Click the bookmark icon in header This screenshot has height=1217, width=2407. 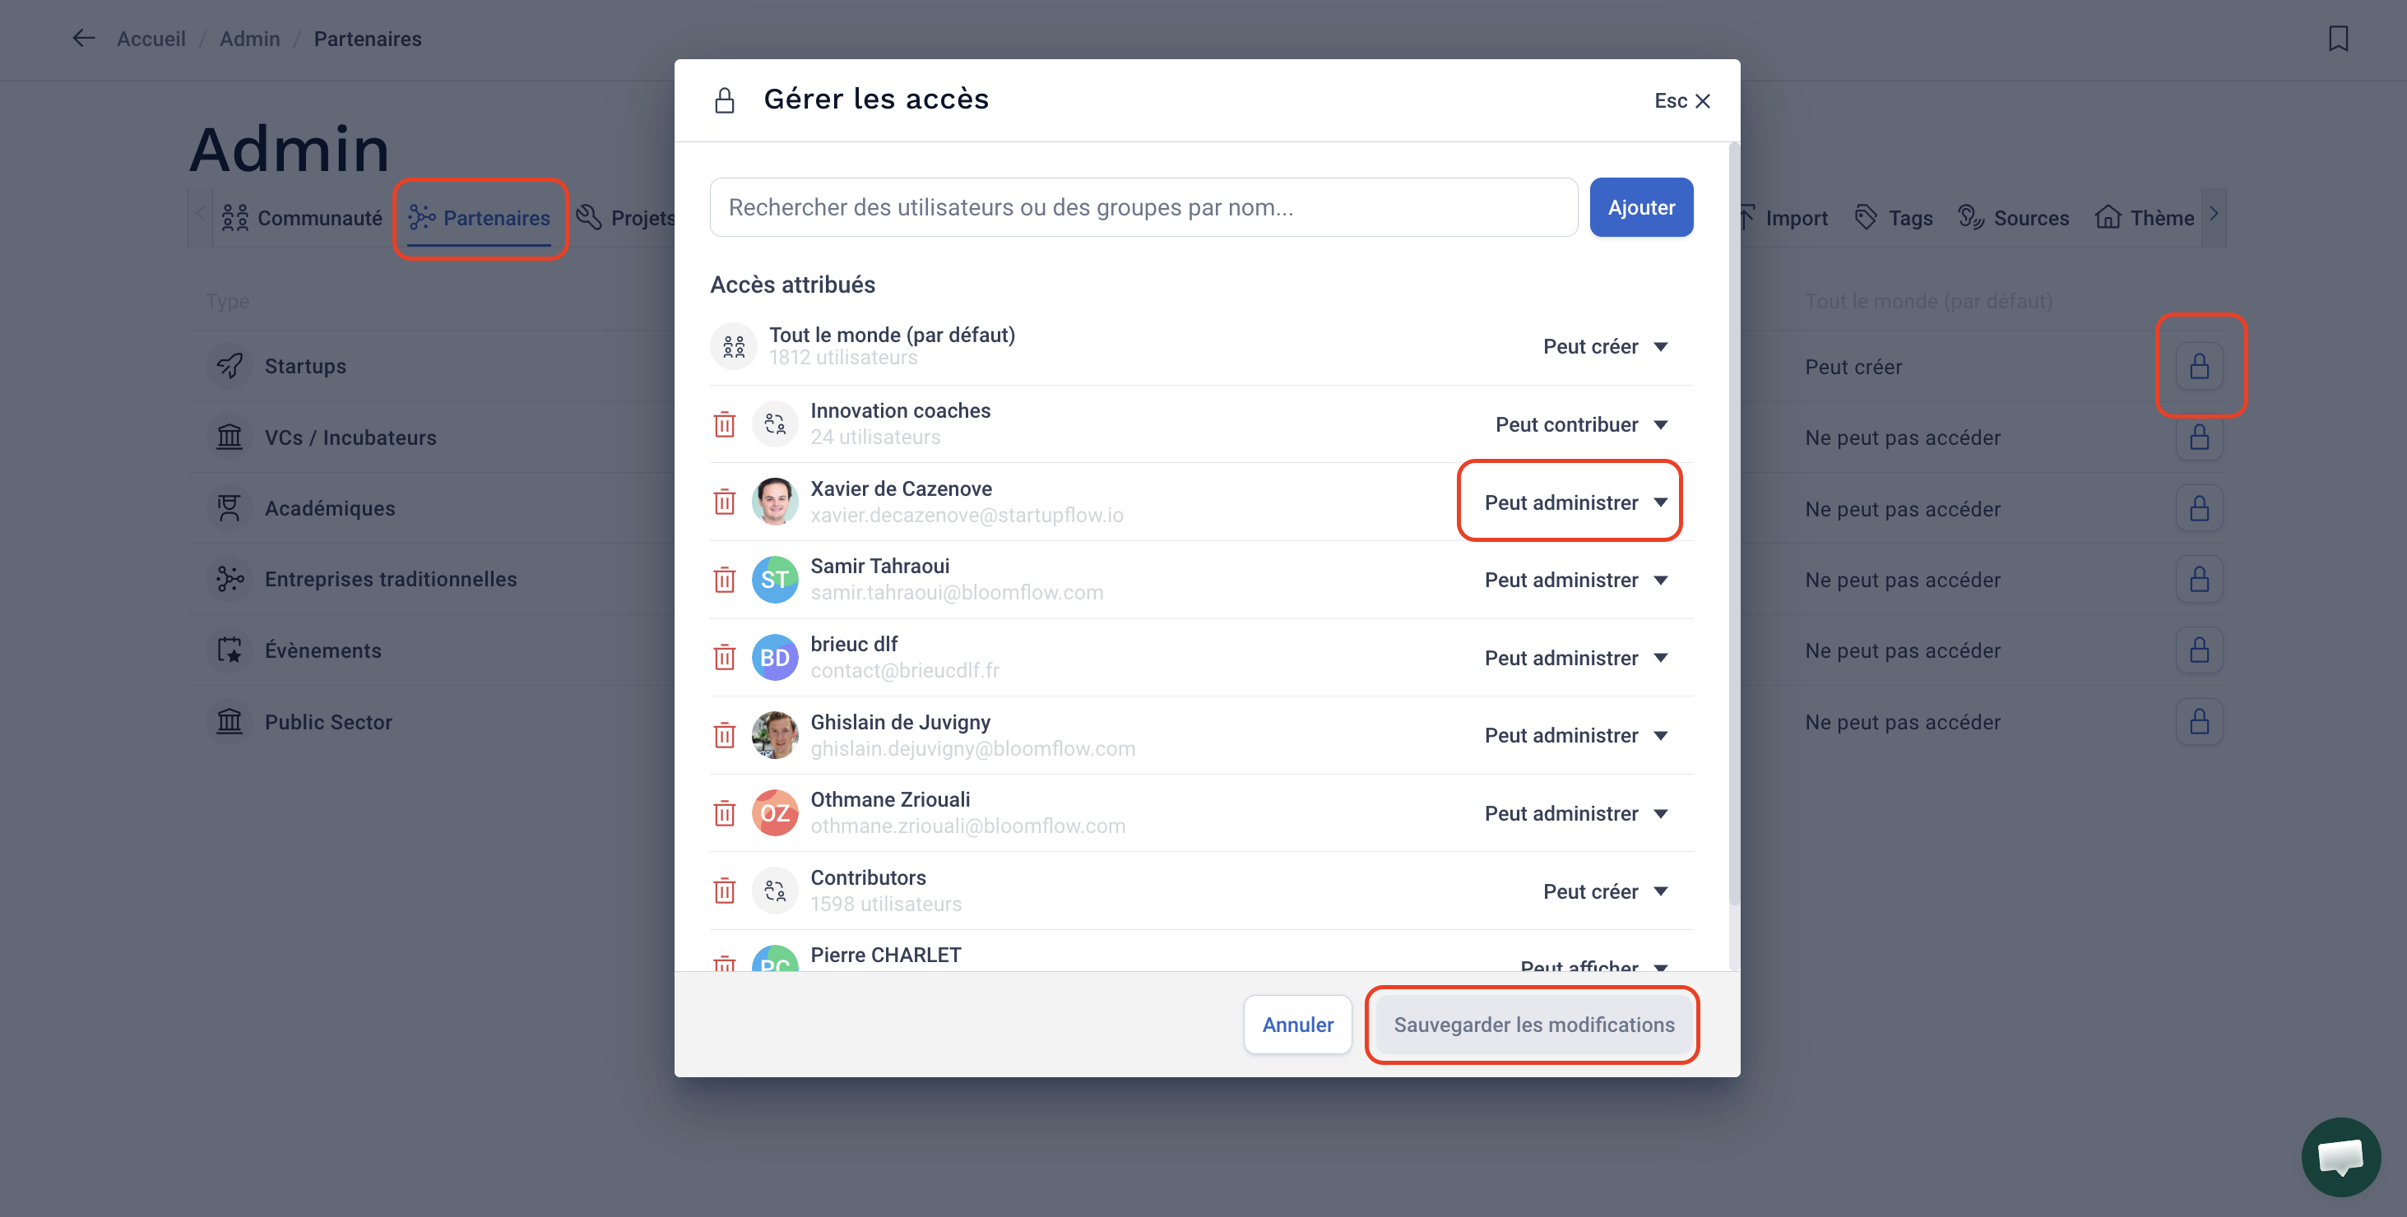click(2338, 39)
